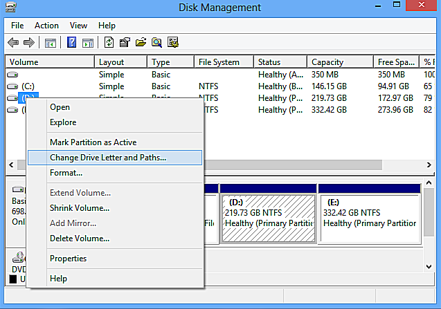This screenshot has height=309, width=441.
Task: Click the Forward arrow toolbar icon
Action: 29,43
